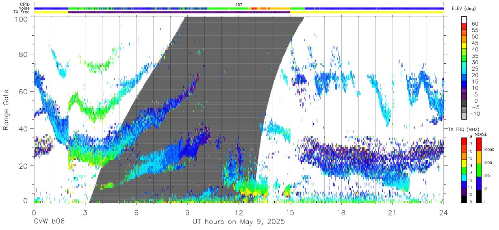Click the 60 tick on Range Gate axis
Screen dimensions: 499x230
[x=24, y=91]
